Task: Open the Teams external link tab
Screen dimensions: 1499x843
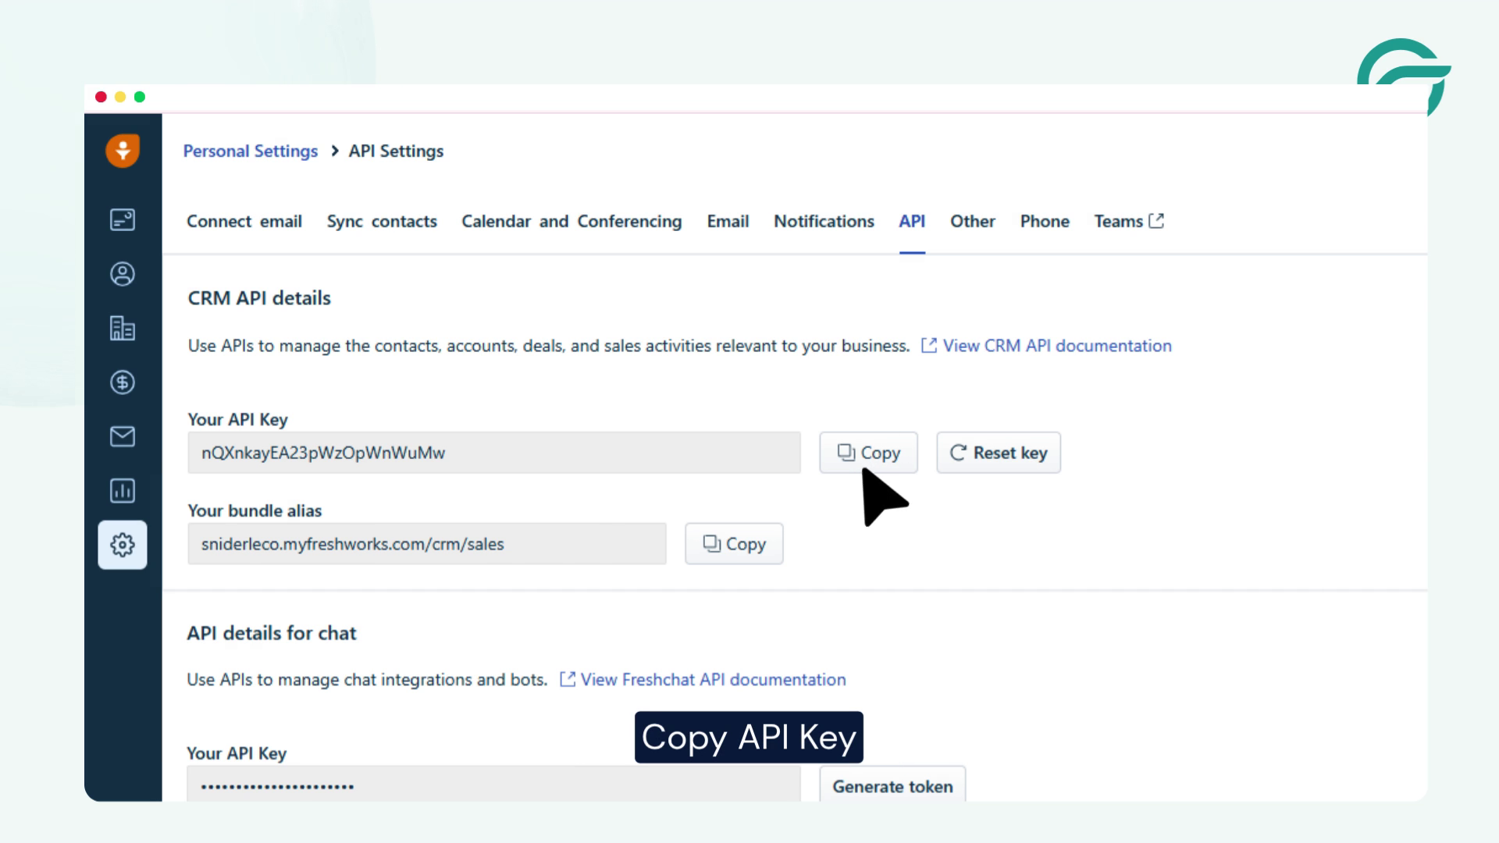Action: [x=1129, y=222]
